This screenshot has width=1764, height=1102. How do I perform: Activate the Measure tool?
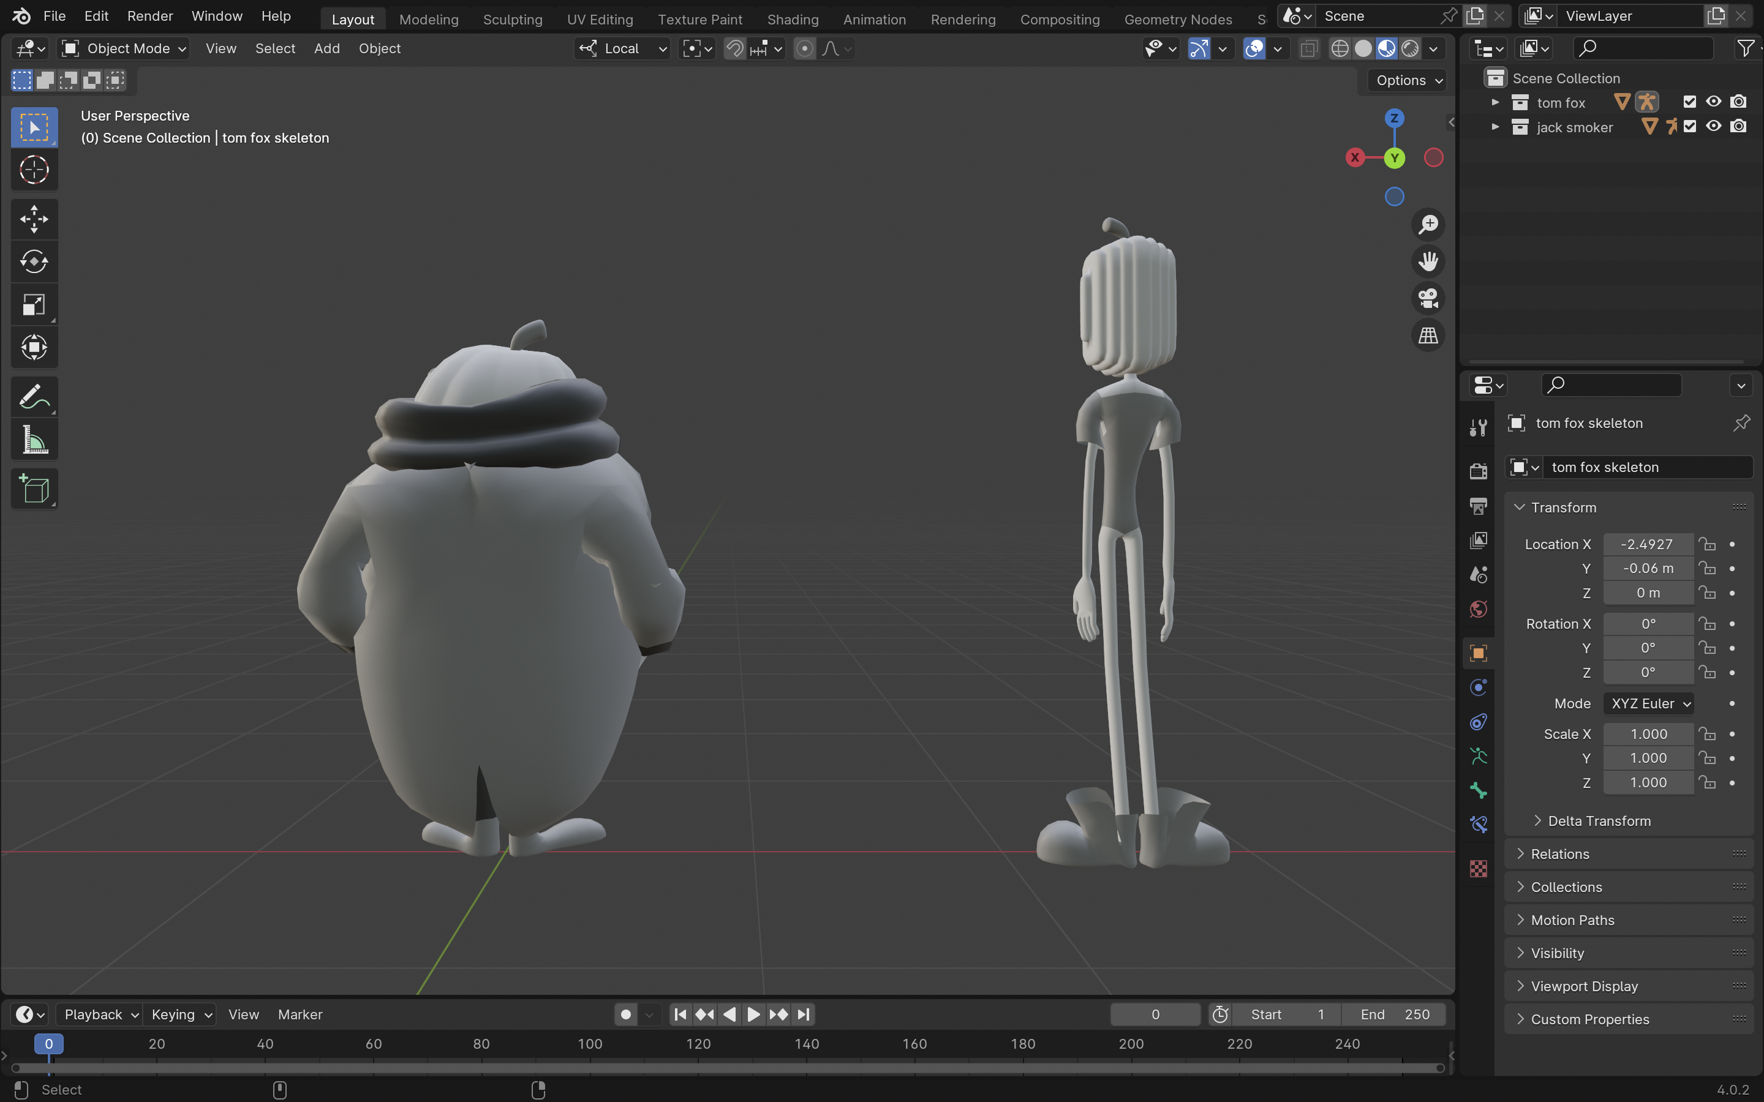[x=34, y=440]
